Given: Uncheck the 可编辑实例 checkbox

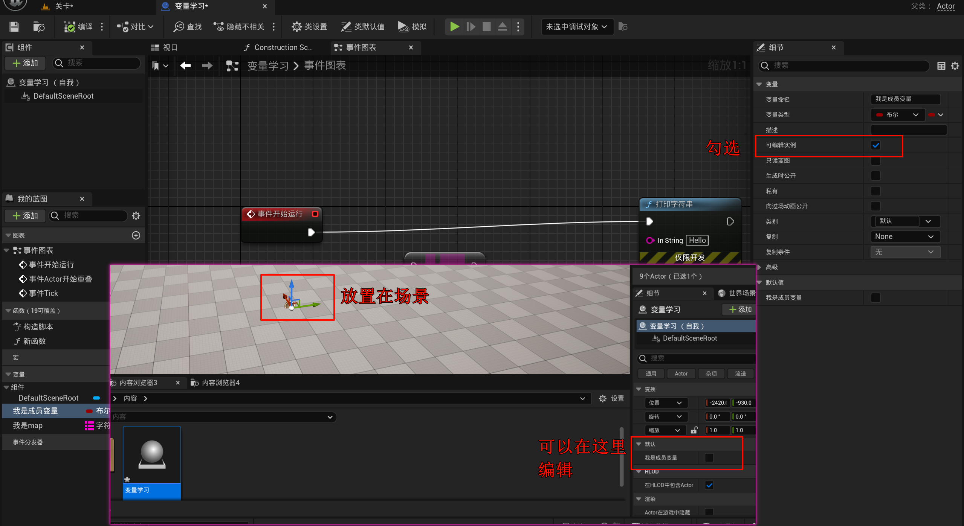Looking at the screenshot, I should (x=875, y=145).
